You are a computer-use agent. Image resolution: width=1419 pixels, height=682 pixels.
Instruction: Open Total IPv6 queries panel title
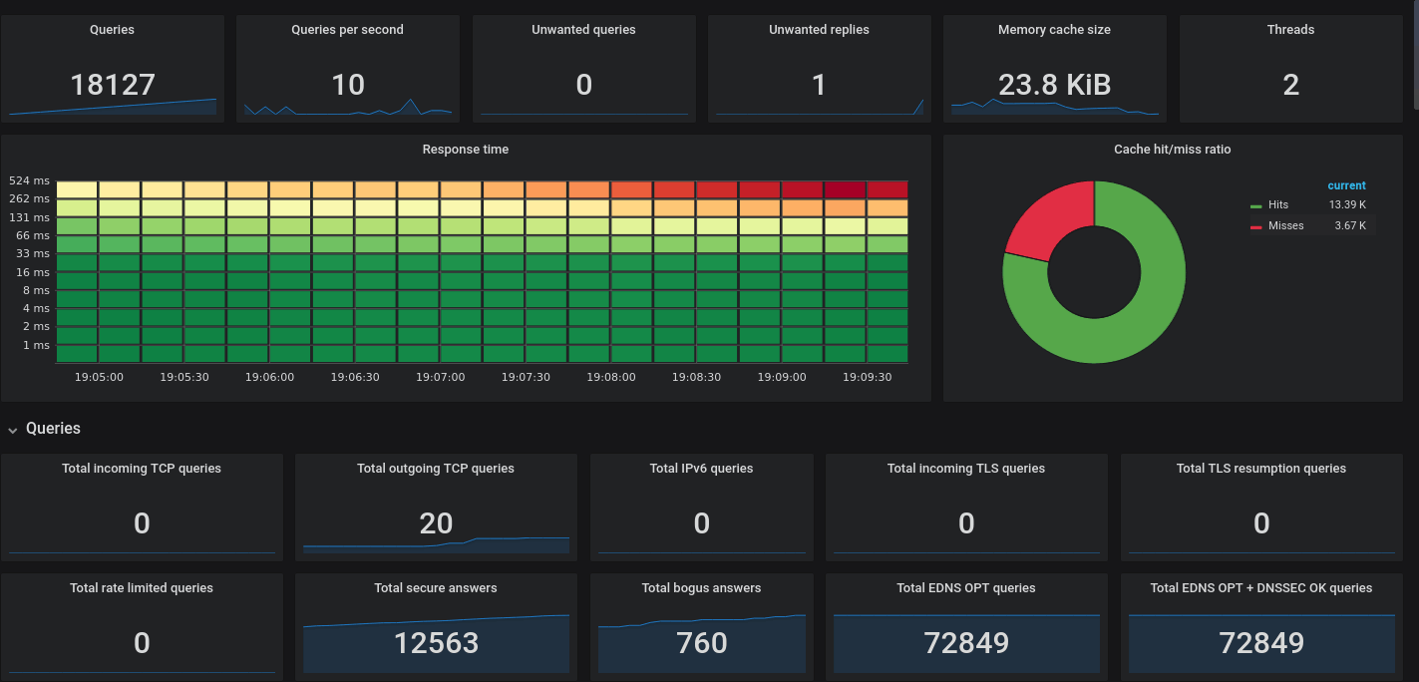coord(701,469)
